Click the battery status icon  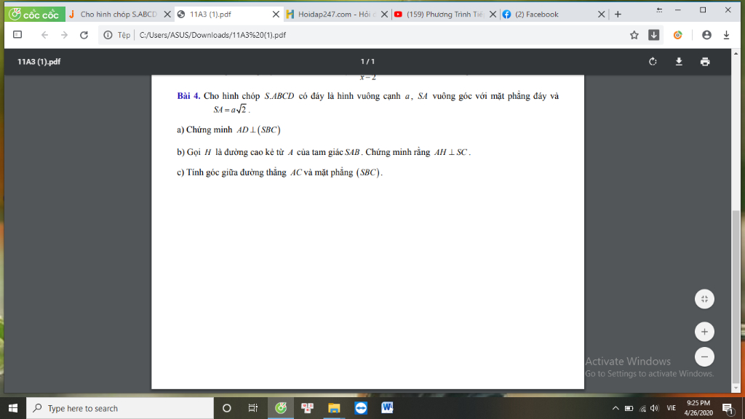629,408
